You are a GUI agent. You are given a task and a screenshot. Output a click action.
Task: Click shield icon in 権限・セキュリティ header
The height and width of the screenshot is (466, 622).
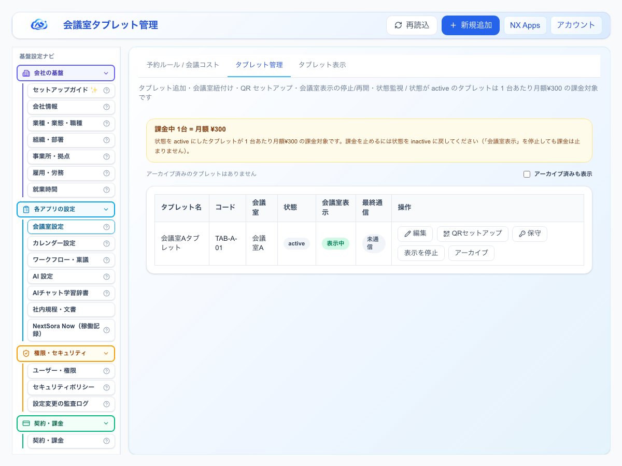pos(26,353)
